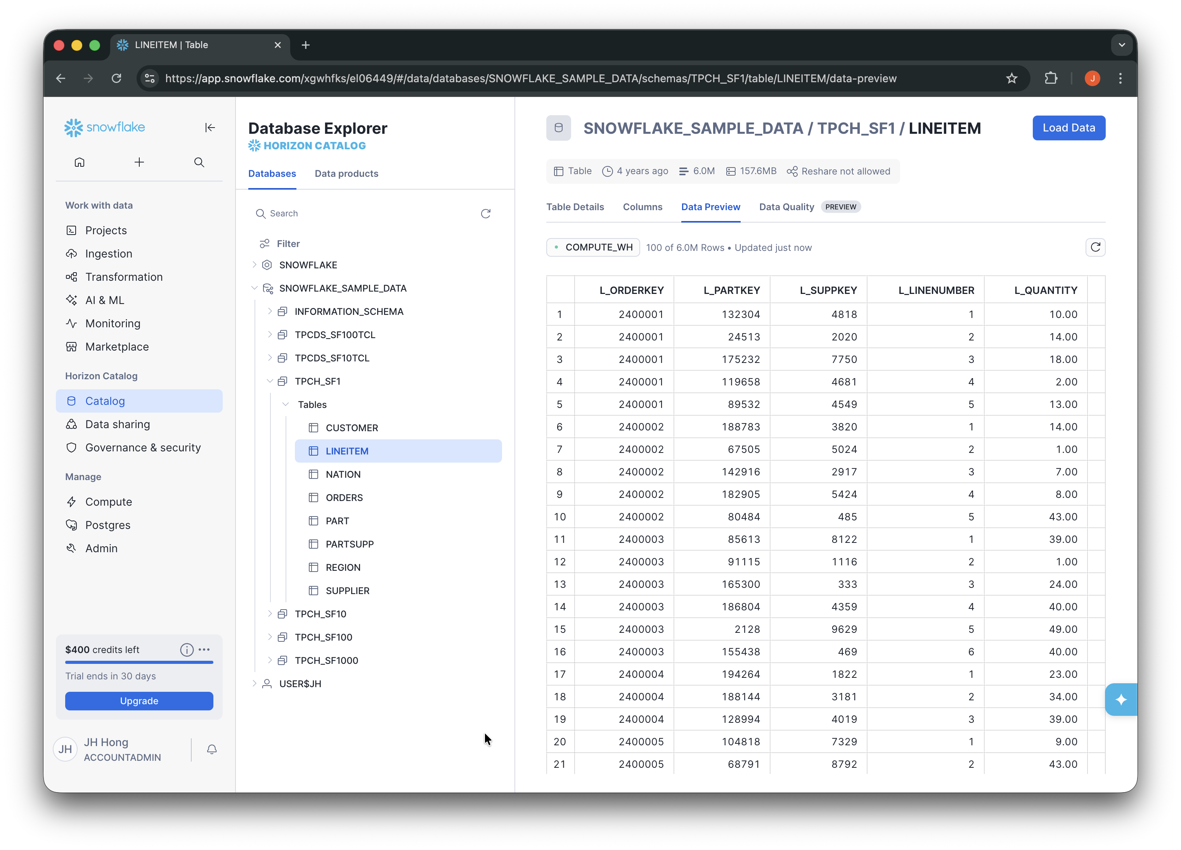The width and height of the screenshot is (1181, 850).
Task: Open Governance & security in sidebar
Action: point(139,447)
